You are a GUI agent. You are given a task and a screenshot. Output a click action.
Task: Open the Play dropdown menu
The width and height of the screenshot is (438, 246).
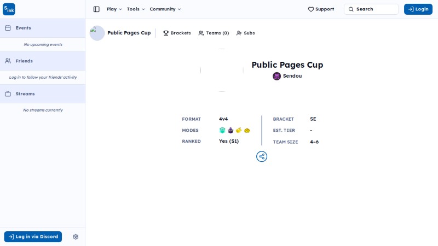114,9
